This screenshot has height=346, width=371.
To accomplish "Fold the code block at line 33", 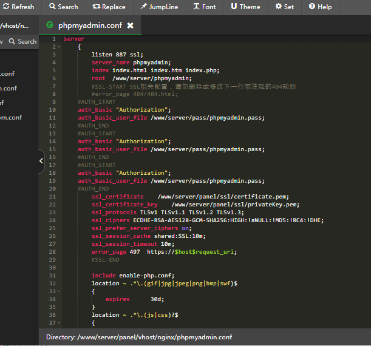I will tap(59, 291).
